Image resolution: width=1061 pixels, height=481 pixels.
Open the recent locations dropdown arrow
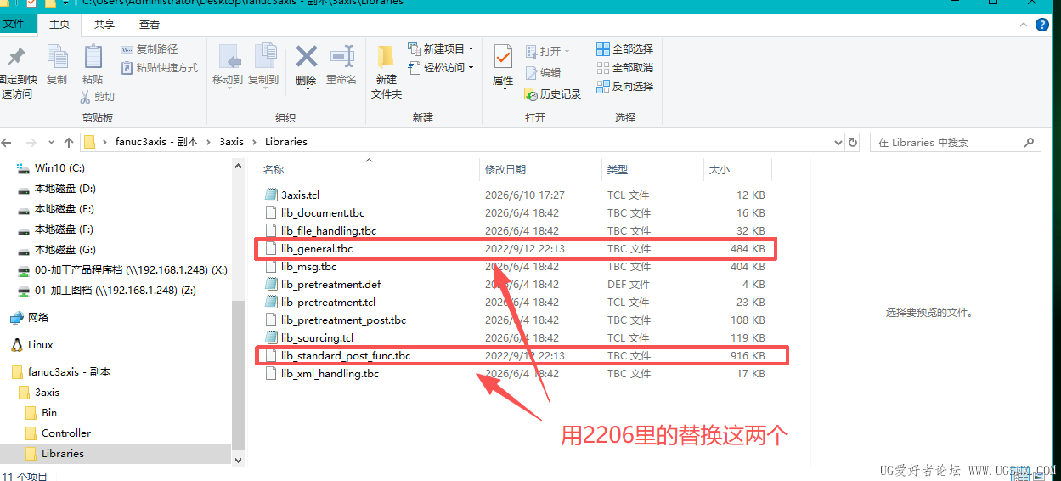[x=49, y=143]
